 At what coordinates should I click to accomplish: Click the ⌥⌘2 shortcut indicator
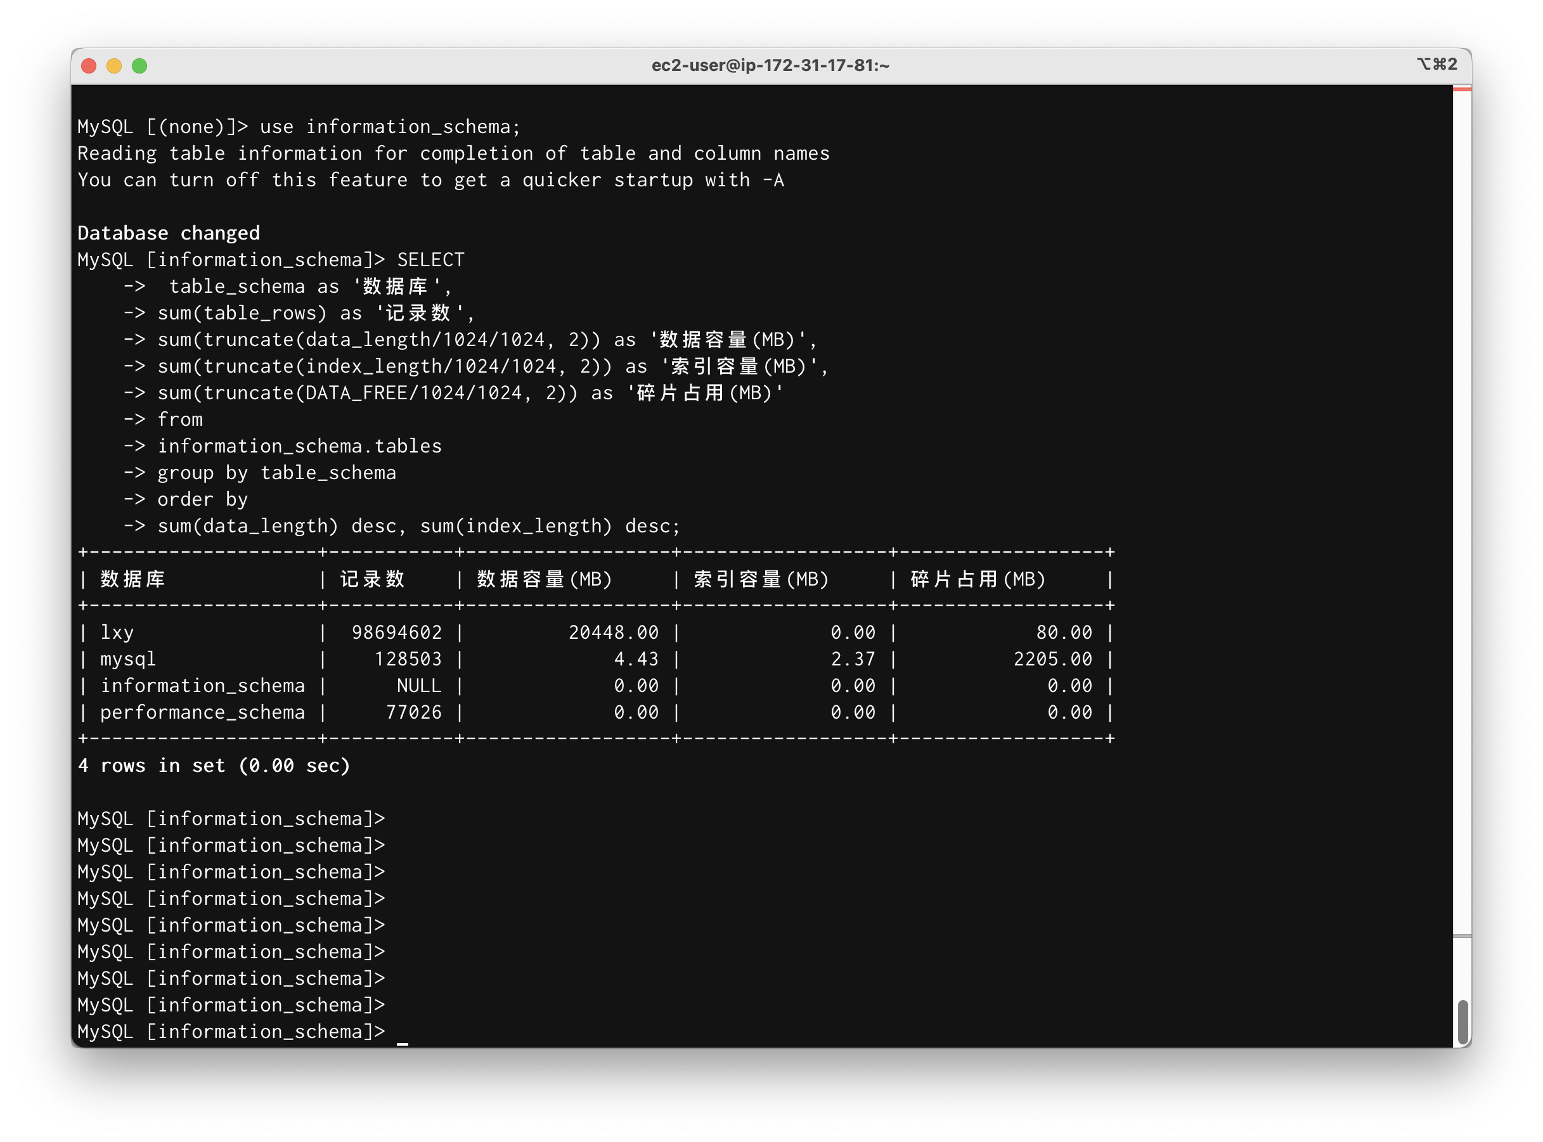coord(1437,64)
